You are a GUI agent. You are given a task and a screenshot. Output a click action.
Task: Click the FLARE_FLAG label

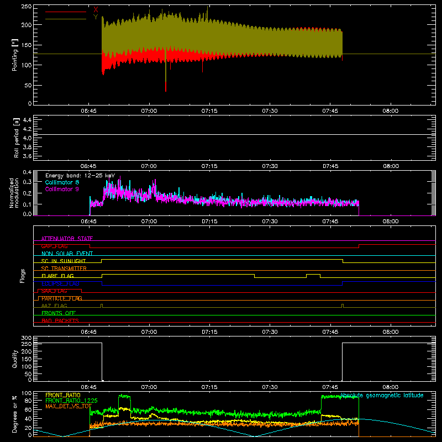coord(57,276)
